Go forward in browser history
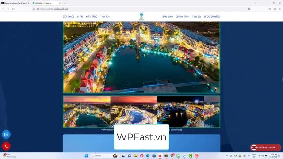Image resolution: width=283 pixels, height=159 pixels. [x=8, y=9]
